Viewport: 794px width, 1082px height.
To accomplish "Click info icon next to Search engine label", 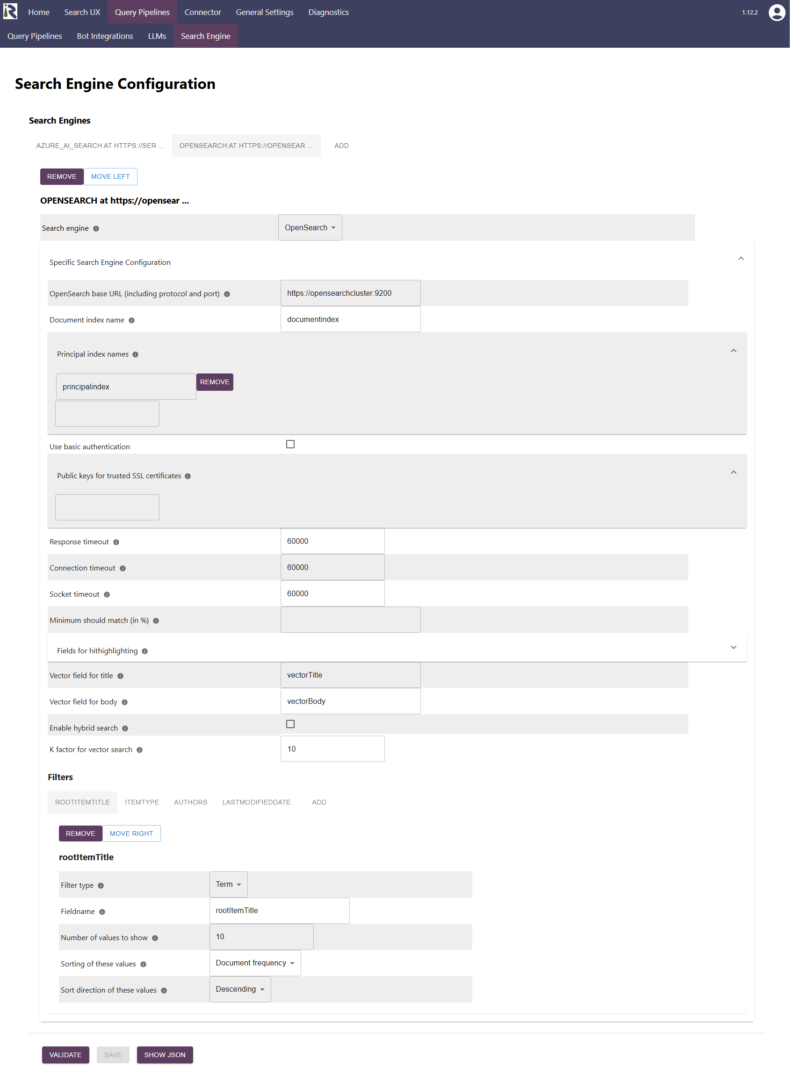I will [96, 228].
